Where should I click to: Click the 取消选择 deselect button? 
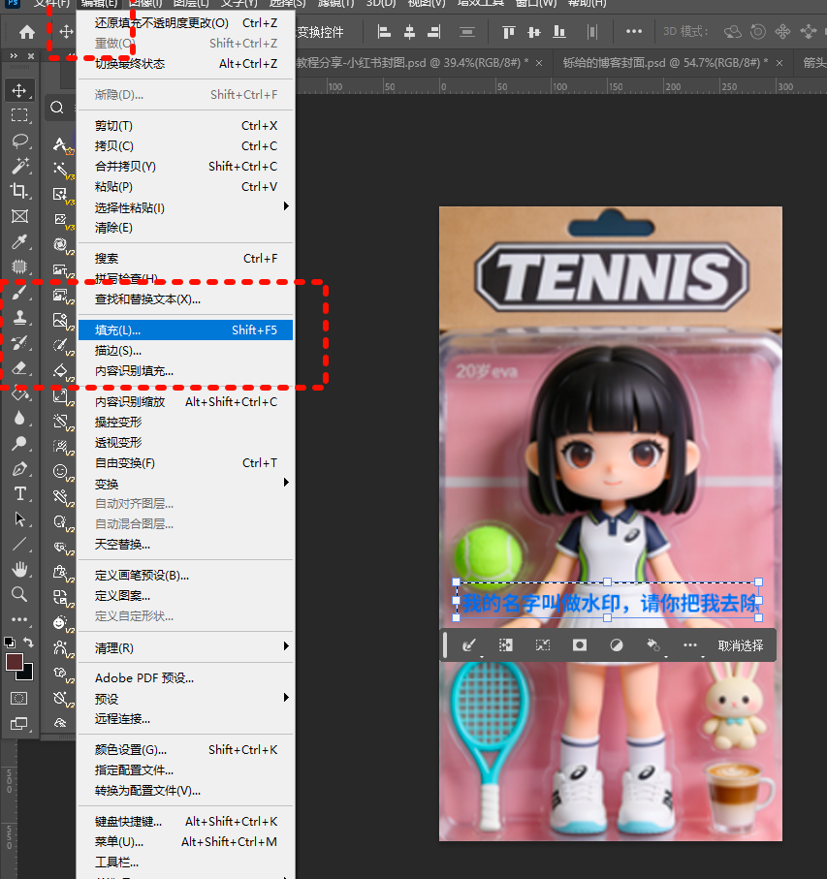pos(741,645)
